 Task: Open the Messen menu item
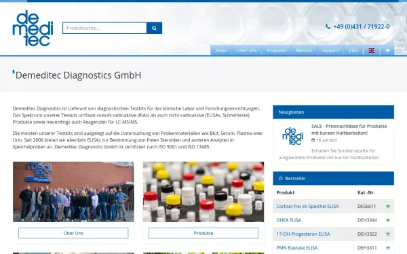click(x=304, y=51)
